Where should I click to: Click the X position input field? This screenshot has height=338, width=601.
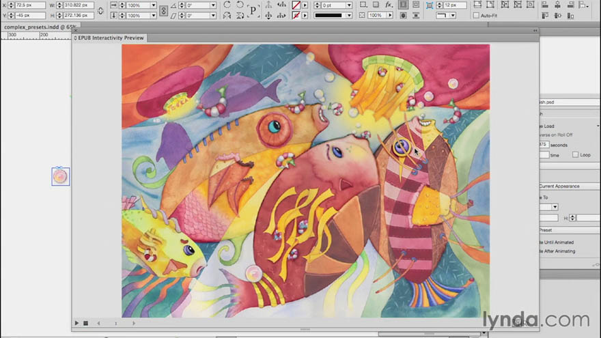pyautogui.click(x=30, y=5)
